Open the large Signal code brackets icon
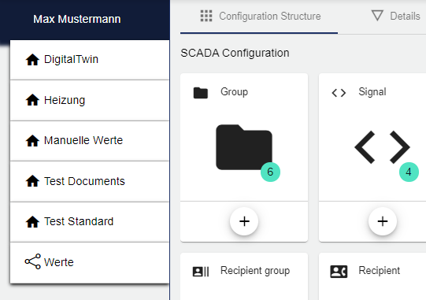426x300 pixels. (382, 147)
